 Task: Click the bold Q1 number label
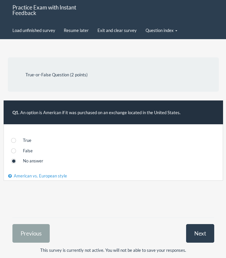click(15, 113)
